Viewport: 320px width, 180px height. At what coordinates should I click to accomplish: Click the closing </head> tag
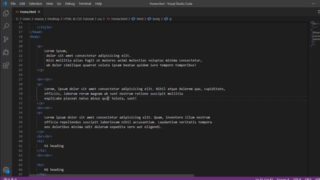pos(35,32)
